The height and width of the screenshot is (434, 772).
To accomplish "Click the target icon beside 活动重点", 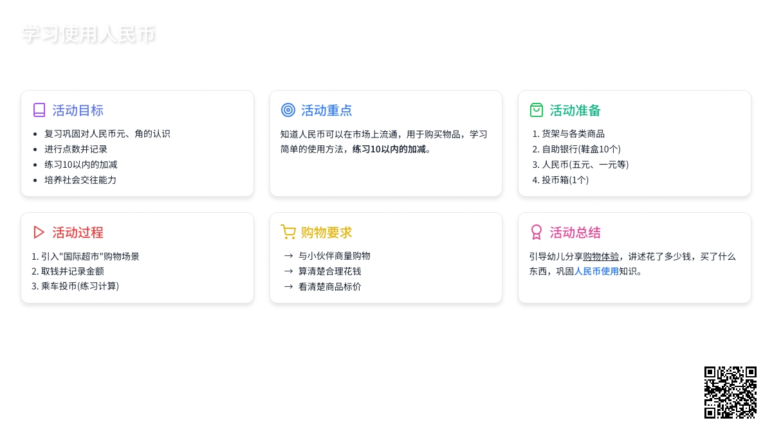I will point(288,110).
